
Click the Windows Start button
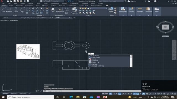point(3,97)
